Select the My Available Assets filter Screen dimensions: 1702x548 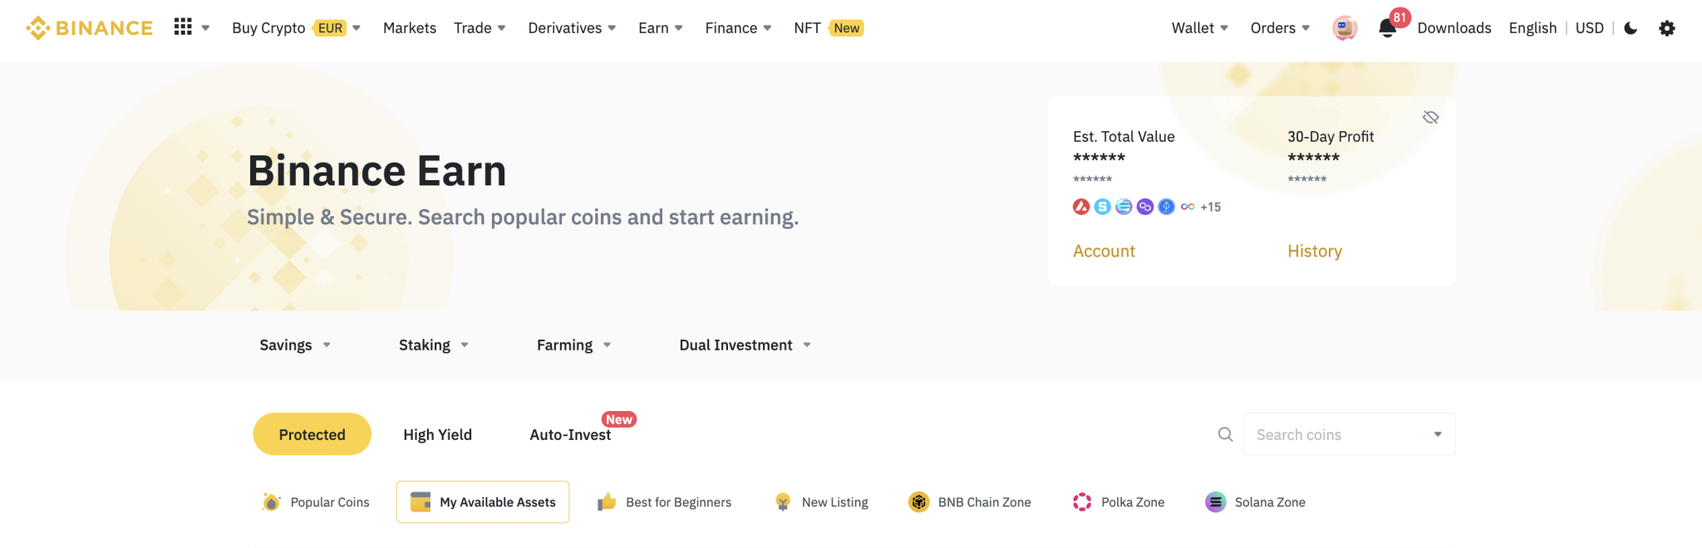click(x=483, y=502)
